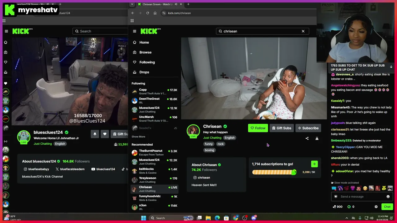Select the Chrisean LIVE row in Recommended
This screenshot has width=397, height=223.
[x=154, y=189]
